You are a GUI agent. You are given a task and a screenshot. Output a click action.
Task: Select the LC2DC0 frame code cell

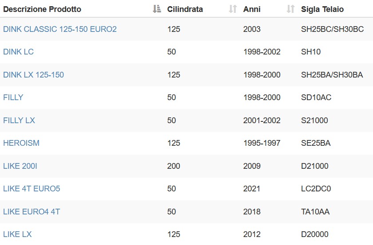pos(316,188)
